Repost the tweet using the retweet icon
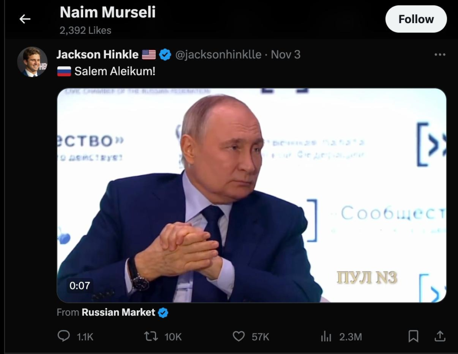458x354 pixels. [151, 336]
